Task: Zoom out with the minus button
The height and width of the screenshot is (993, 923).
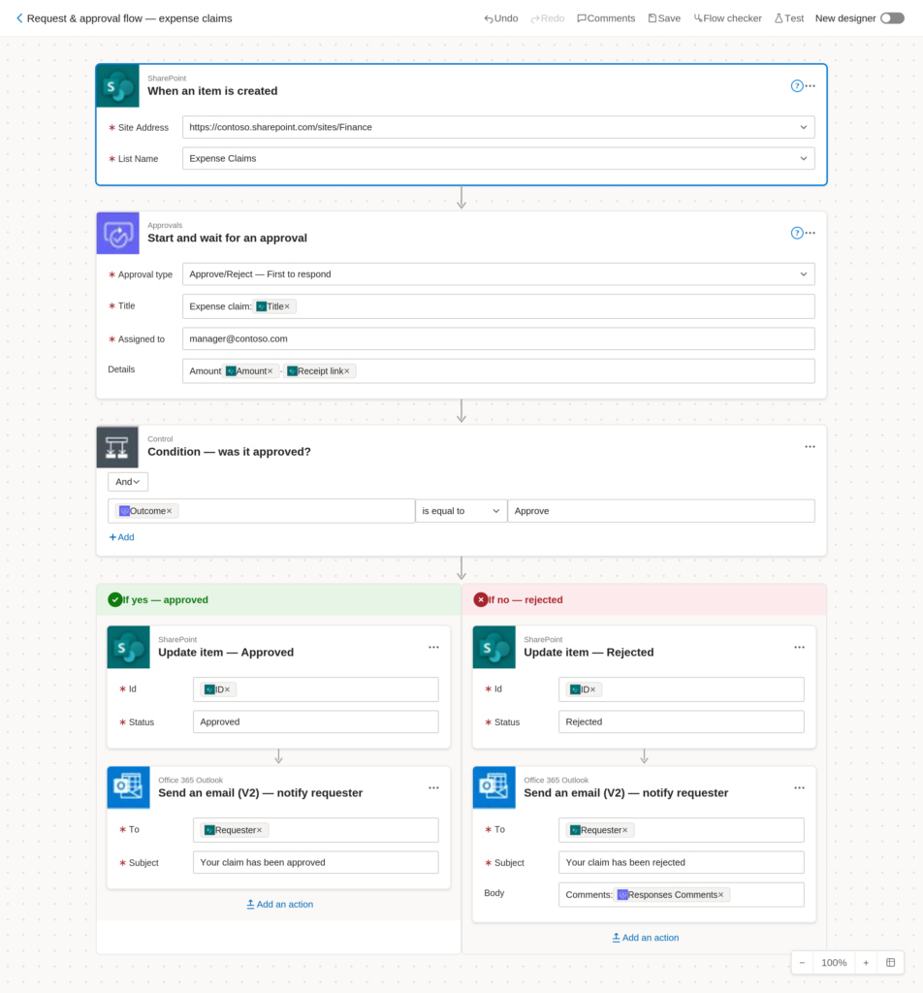Action: (802, 963)
